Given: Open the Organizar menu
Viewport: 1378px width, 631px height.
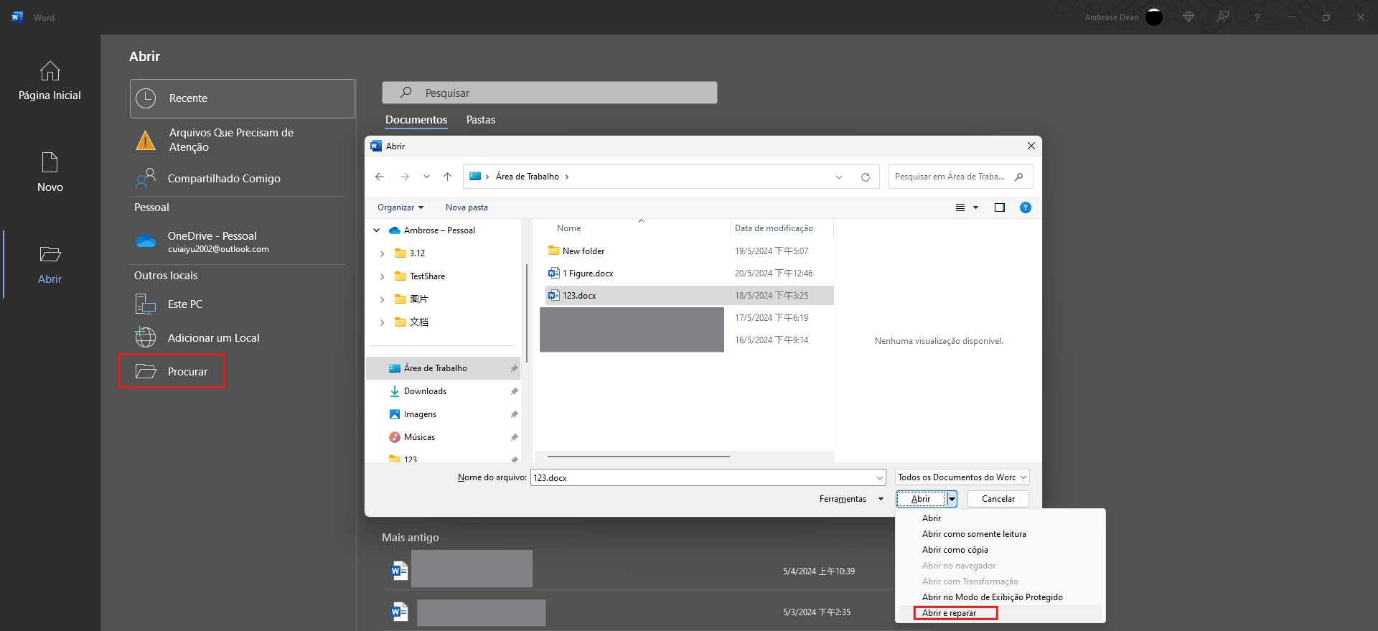Looking at the screenshot, I should click(400, 207).
